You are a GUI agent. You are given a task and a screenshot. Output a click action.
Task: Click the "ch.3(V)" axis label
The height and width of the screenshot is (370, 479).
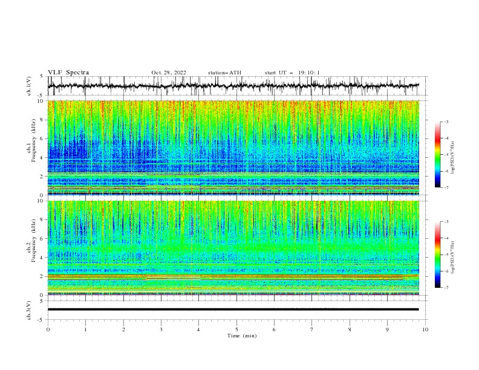coord(29,310)
